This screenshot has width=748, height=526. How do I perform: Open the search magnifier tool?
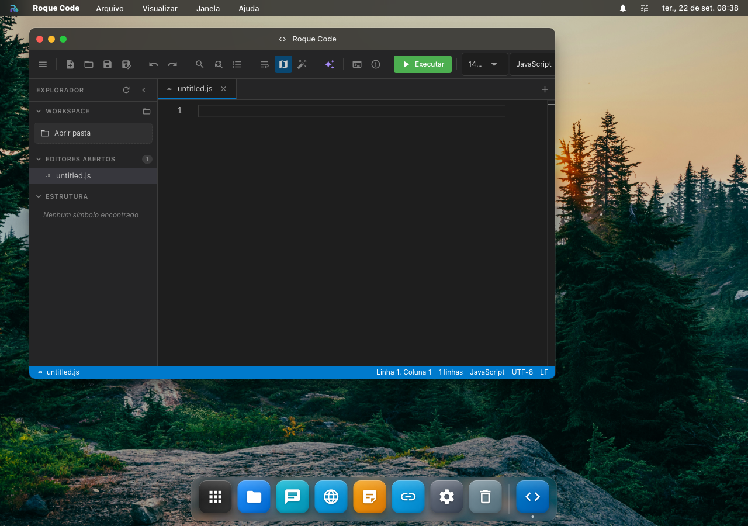tap(200, 64)
